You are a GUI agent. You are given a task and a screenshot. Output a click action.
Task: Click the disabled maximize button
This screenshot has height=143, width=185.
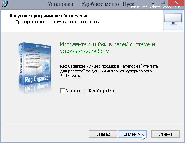(163, 3)
